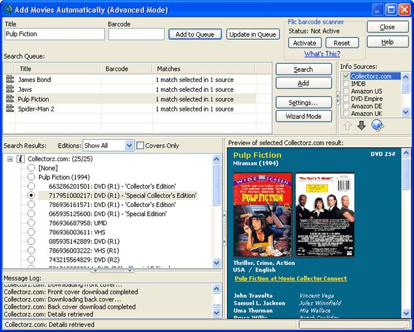Click message log scrollbar up arrow
Image resolution: width=414 pixels, height=332 pixels.
pyautogui.click(x=216, y=288)
